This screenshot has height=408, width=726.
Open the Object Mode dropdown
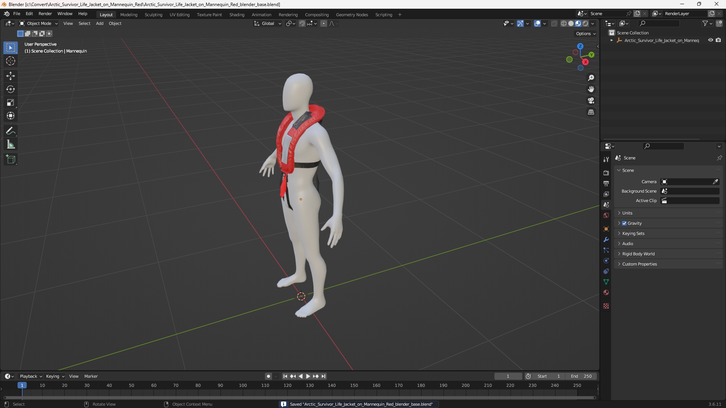point(39,23)
